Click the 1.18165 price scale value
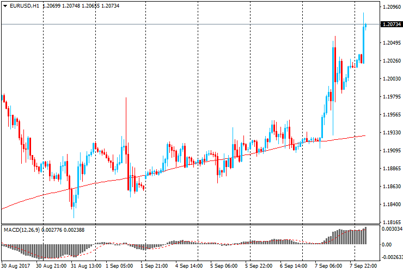Image resolution: width=403 pixels, height=272 pixels. 392,222
